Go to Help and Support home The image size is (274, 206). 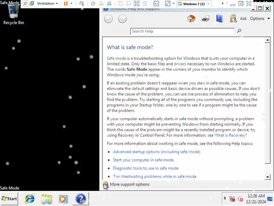click(191, 19)
